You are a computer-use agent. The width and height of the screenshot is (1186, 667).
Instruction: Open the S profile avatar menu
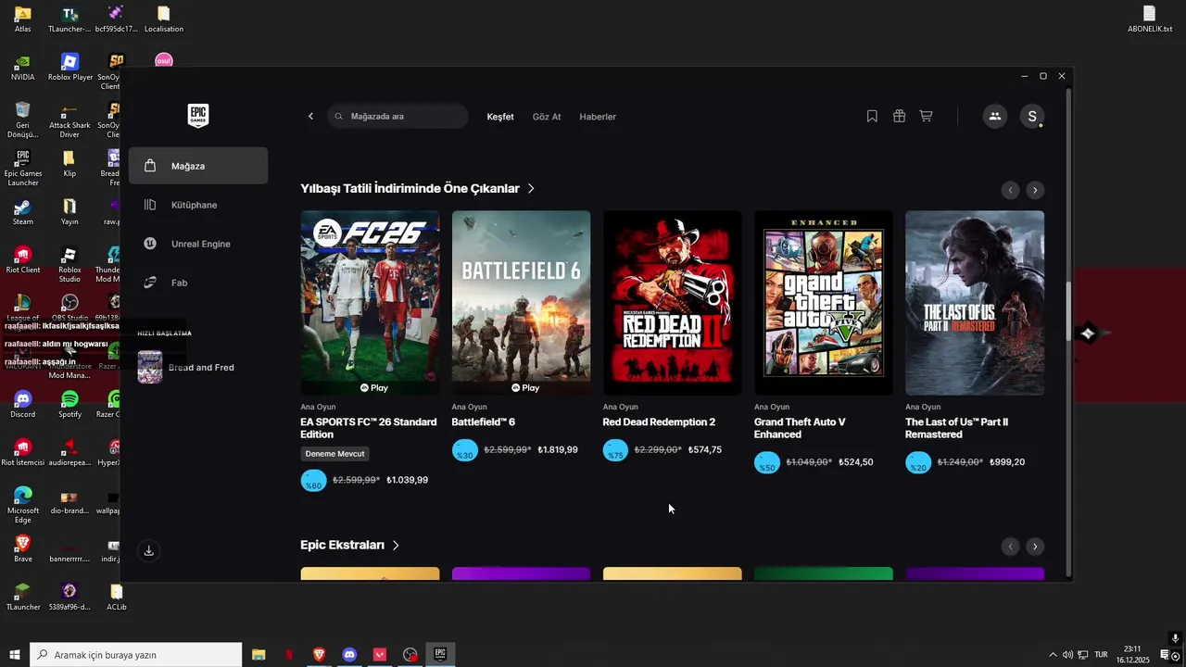1032,116
